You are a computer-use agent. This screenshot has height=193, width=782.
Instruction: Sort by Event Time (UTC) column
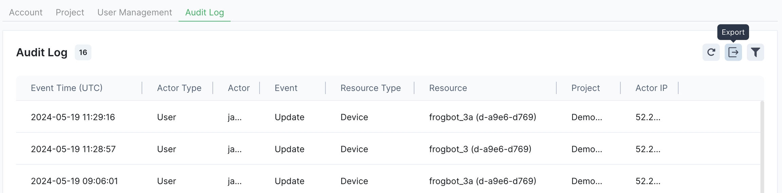point(67,88)
